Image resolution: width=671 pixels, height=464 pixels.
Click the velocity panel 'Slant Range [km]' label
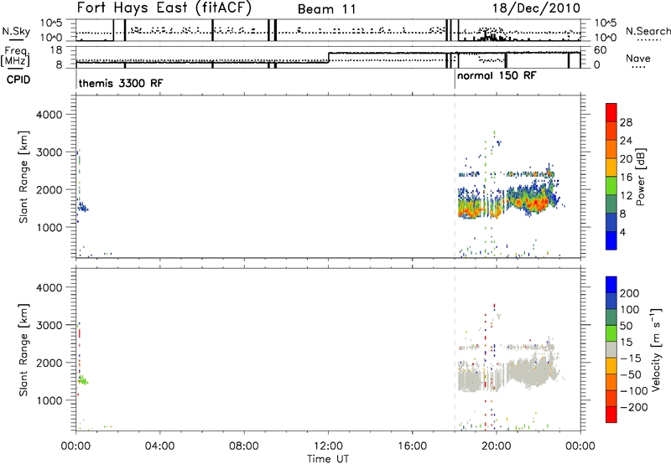pos(23,350)
